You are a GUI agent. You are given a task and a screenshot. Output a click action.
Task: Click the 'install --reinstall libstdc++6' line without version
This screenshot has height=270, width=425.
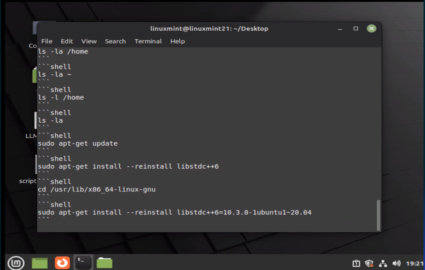point(128,166)
